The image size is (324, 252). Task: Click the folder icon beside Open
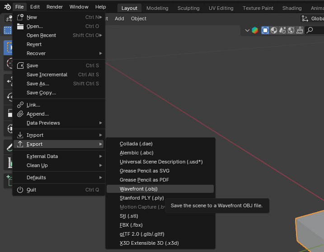click(20, 26)
